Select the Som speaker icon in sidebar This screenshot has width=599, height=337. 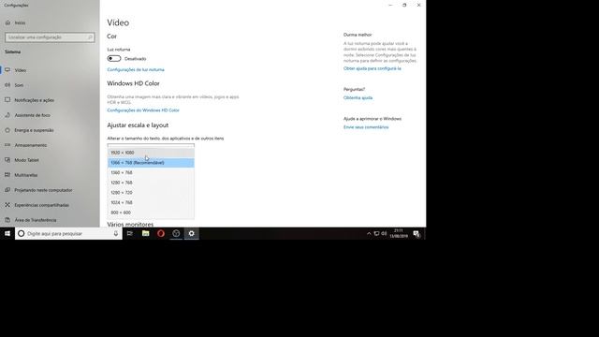7,85
